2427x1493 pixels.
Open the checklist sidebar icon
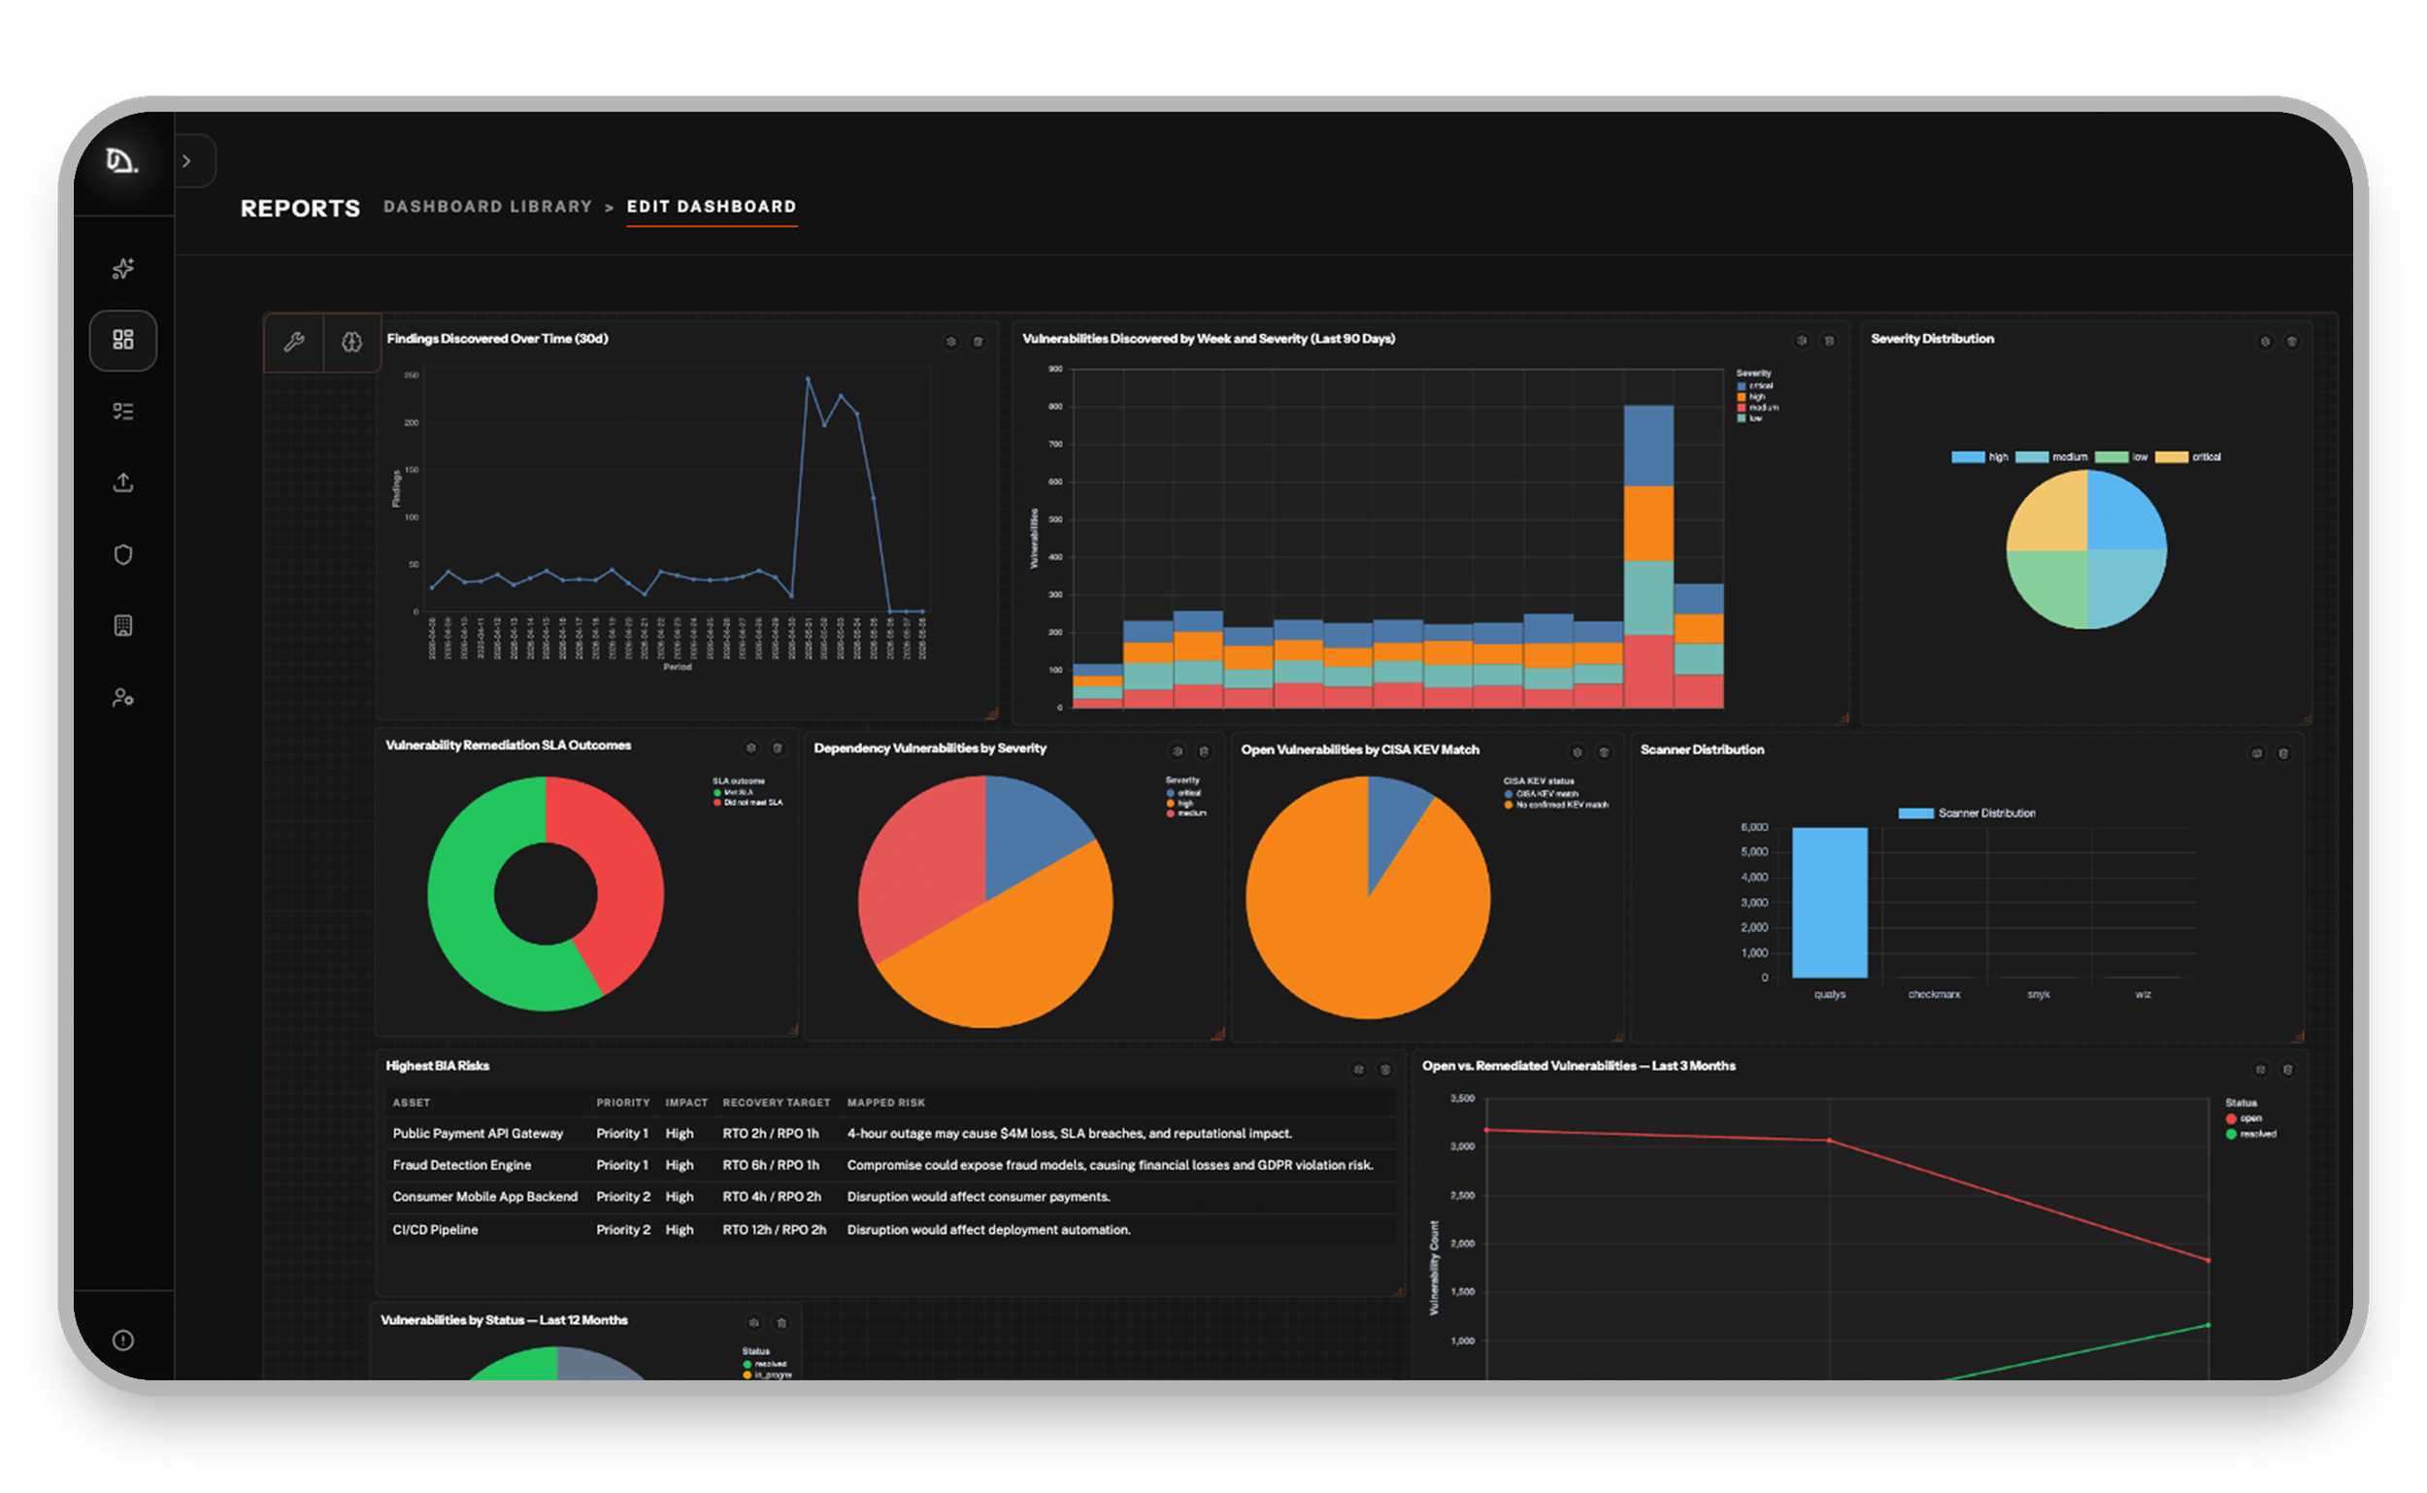[x=122, y=411]
